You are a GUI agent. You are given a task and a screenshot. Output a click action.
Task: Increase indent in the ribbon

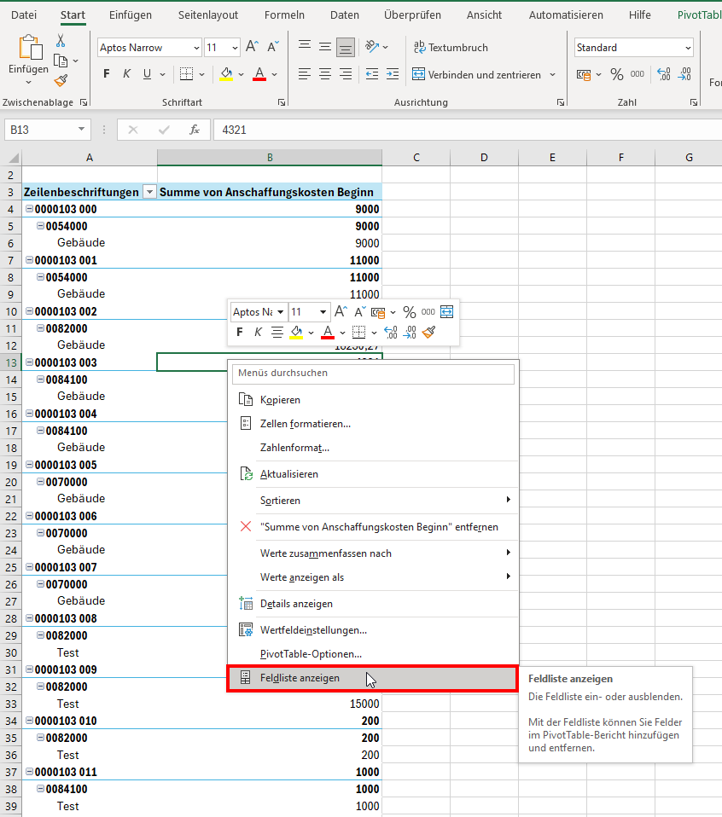tap(393, 74)
